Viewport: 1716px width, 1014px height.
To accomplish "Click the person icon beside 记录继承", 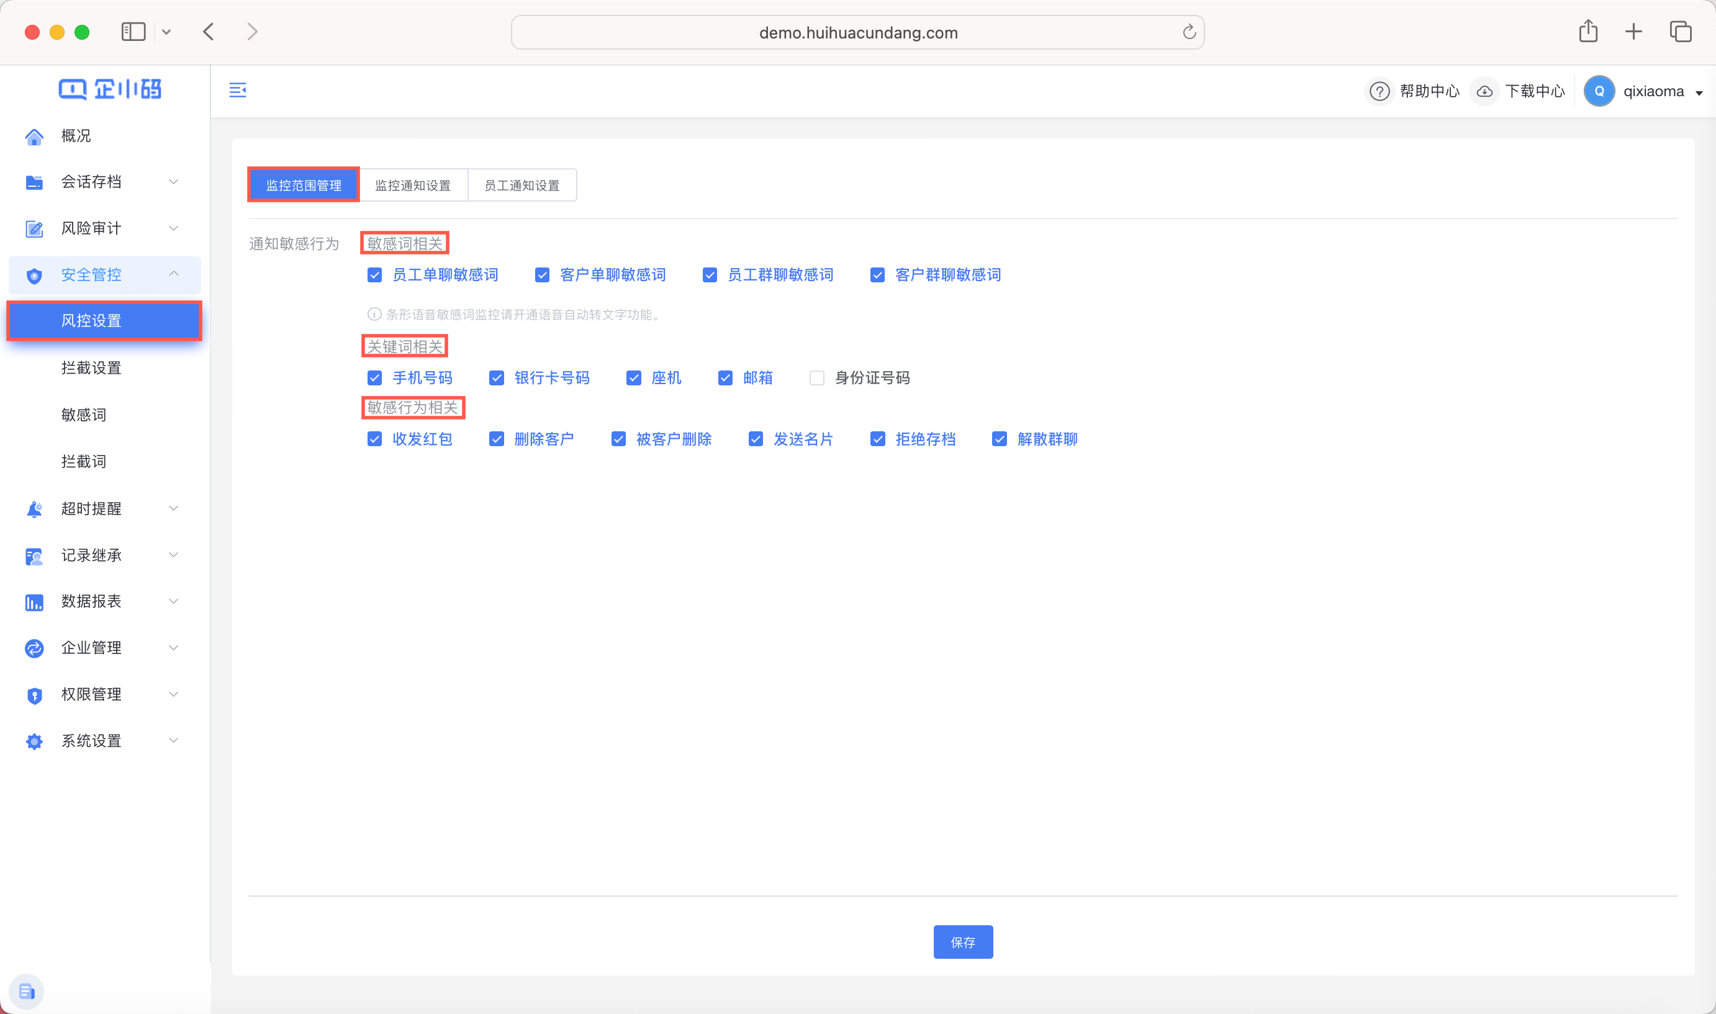I will pos(34,556).
